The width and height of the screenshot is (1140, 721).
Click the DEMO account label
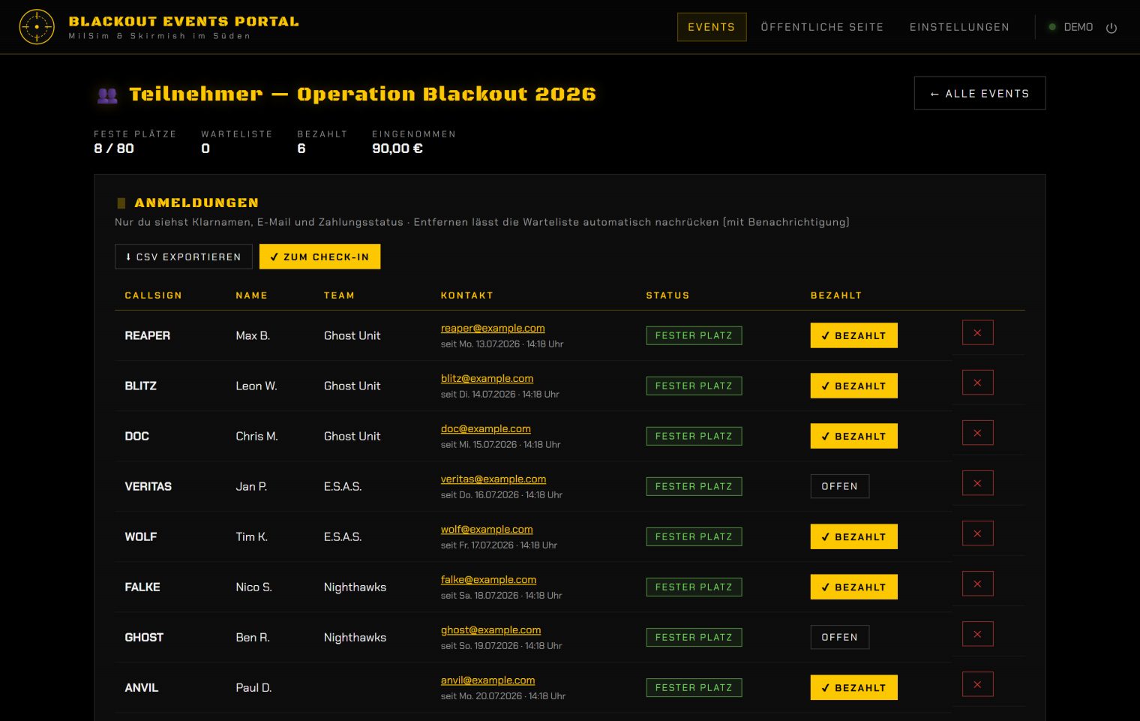(1078, 27)
